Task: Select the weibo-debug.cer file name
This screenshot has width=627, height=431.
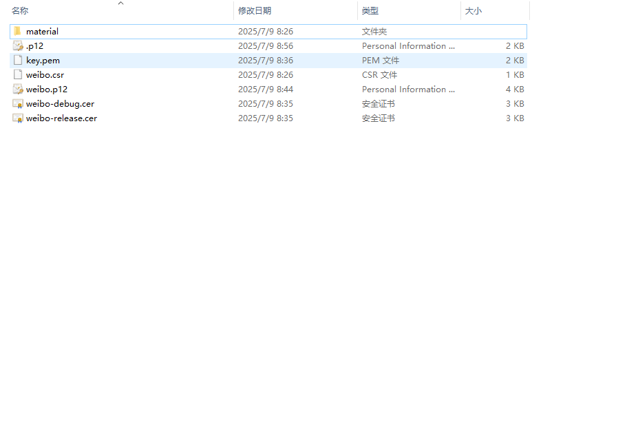Action: click(x=60, y=104)
